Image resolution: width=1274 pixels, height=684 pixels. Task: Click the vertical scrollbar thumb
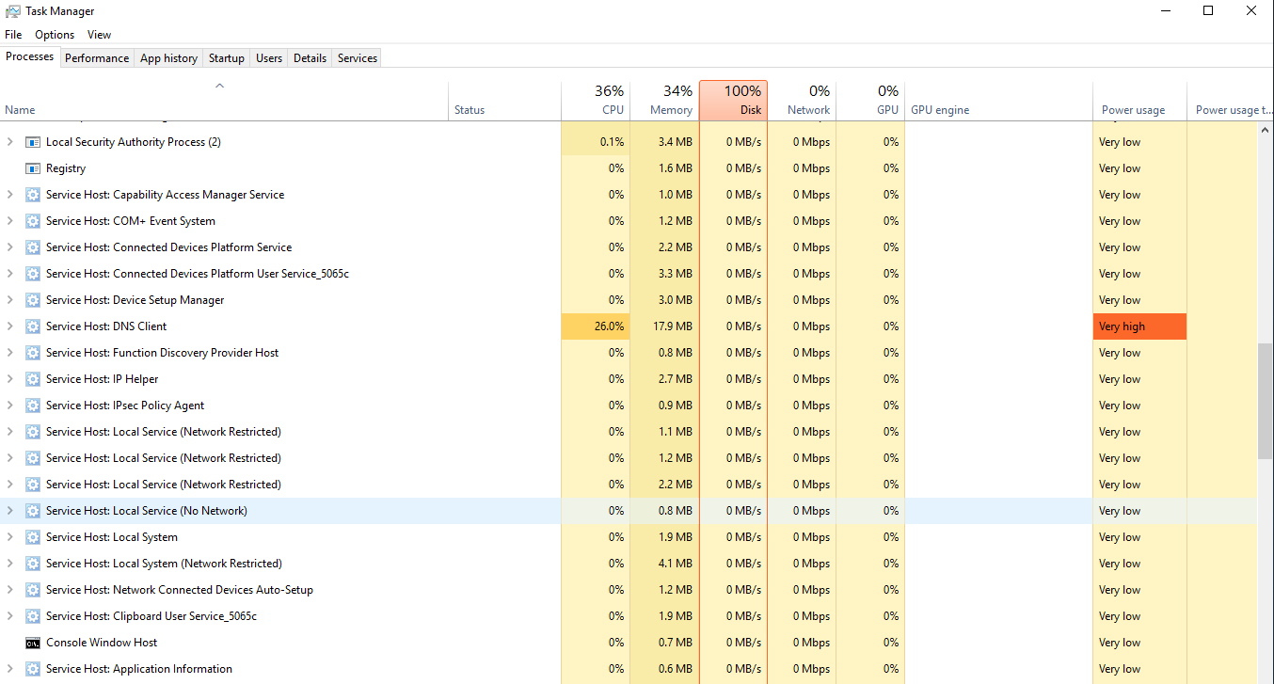coord(1265,400)
